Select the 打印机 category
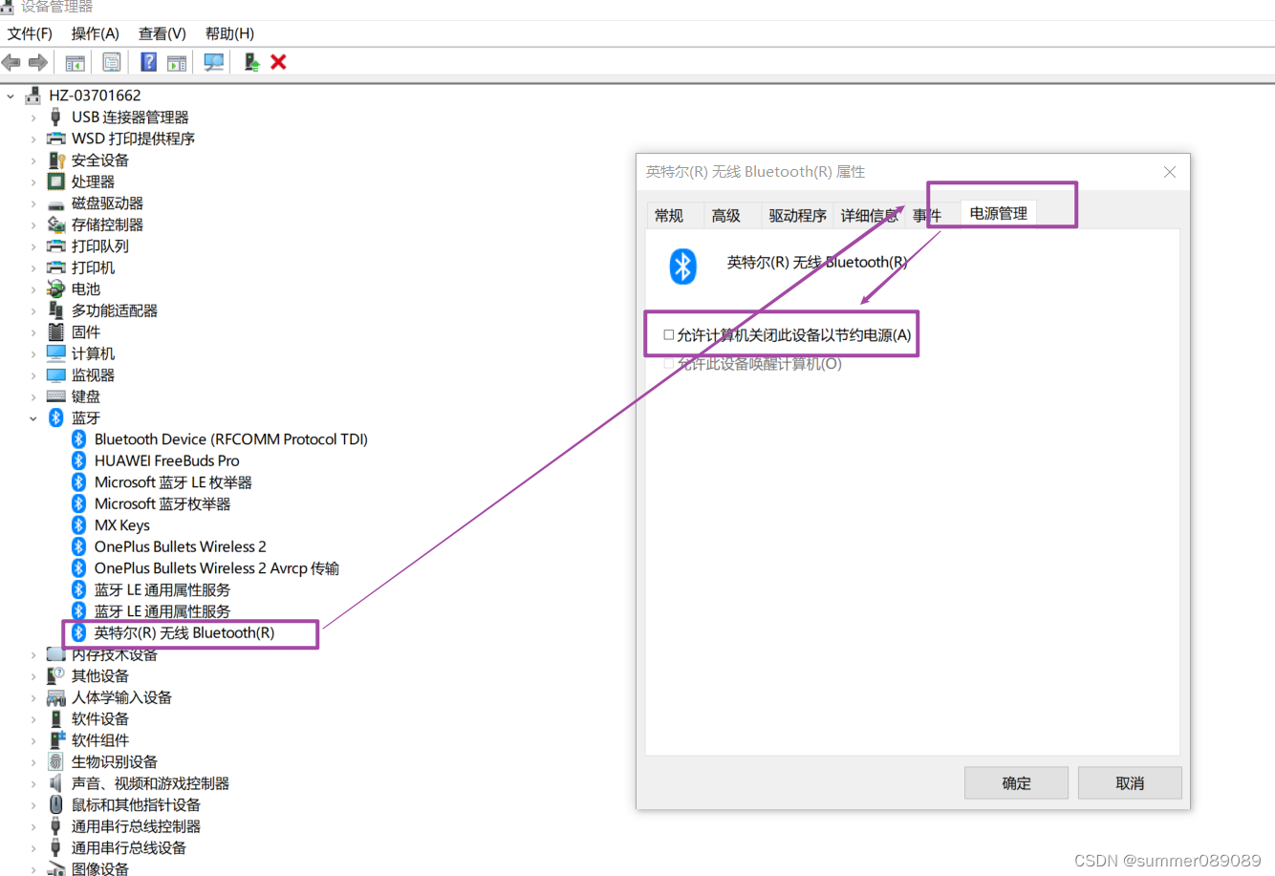Viewport: 1275px width, 876px height. 93,267
